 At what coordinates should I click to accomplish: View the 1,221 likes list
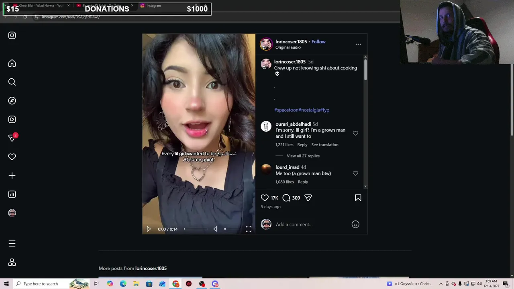284,144
